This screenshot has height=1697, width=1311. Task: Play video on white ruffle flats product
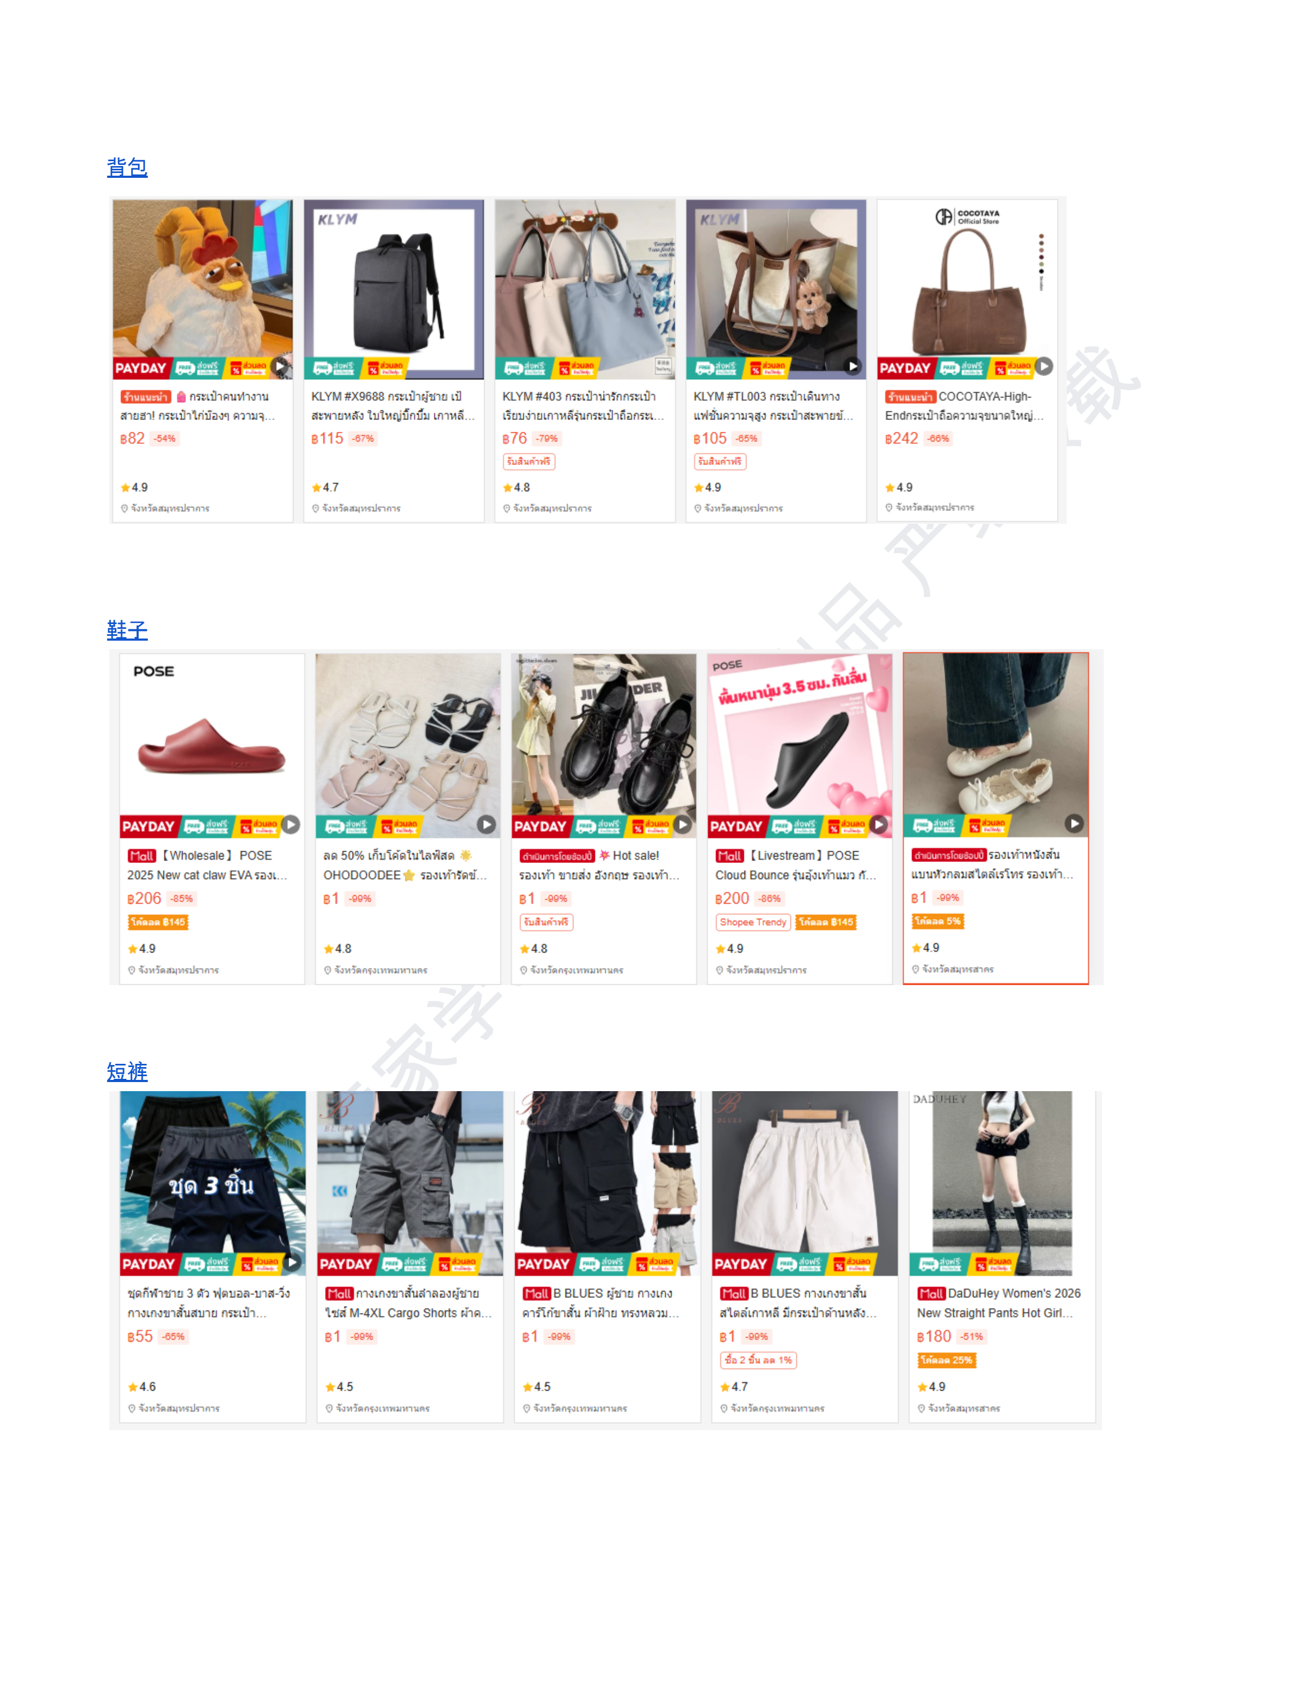1074,824
